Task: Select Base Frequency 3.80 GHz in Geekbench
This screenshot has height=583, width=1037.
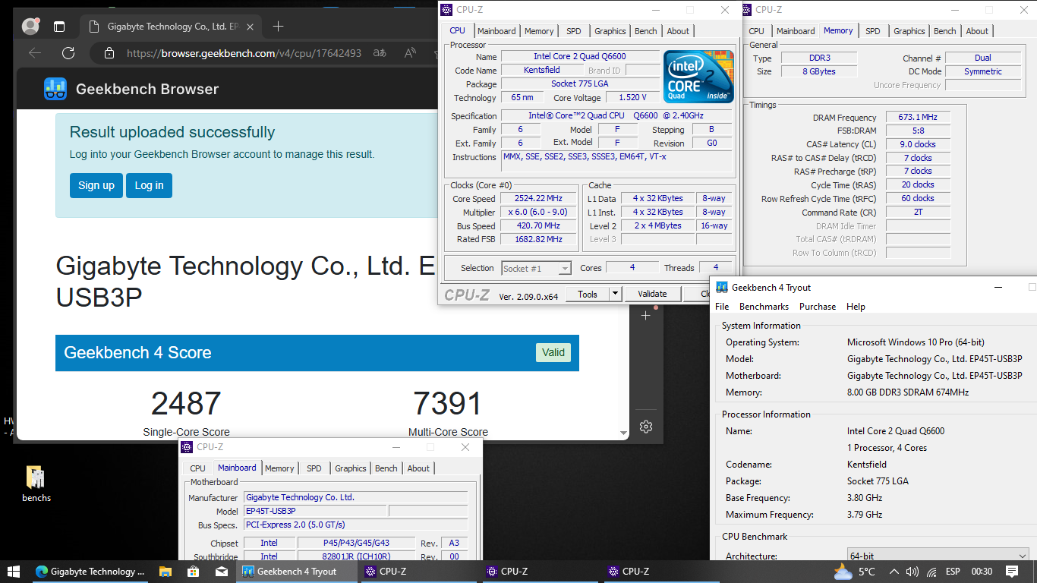Action: 865,498
